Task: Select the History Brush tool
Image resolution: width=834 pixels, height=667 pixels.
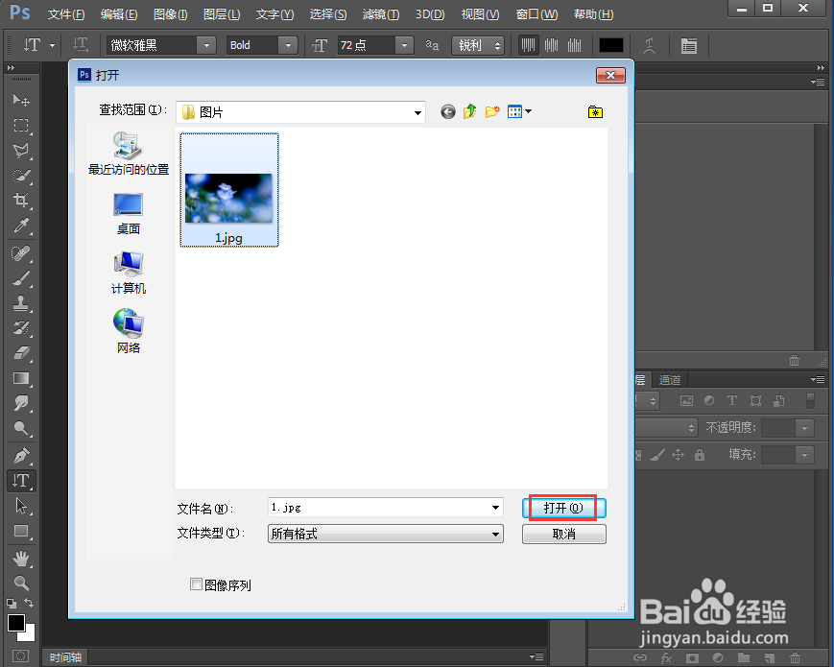Action: pos(21,328)
